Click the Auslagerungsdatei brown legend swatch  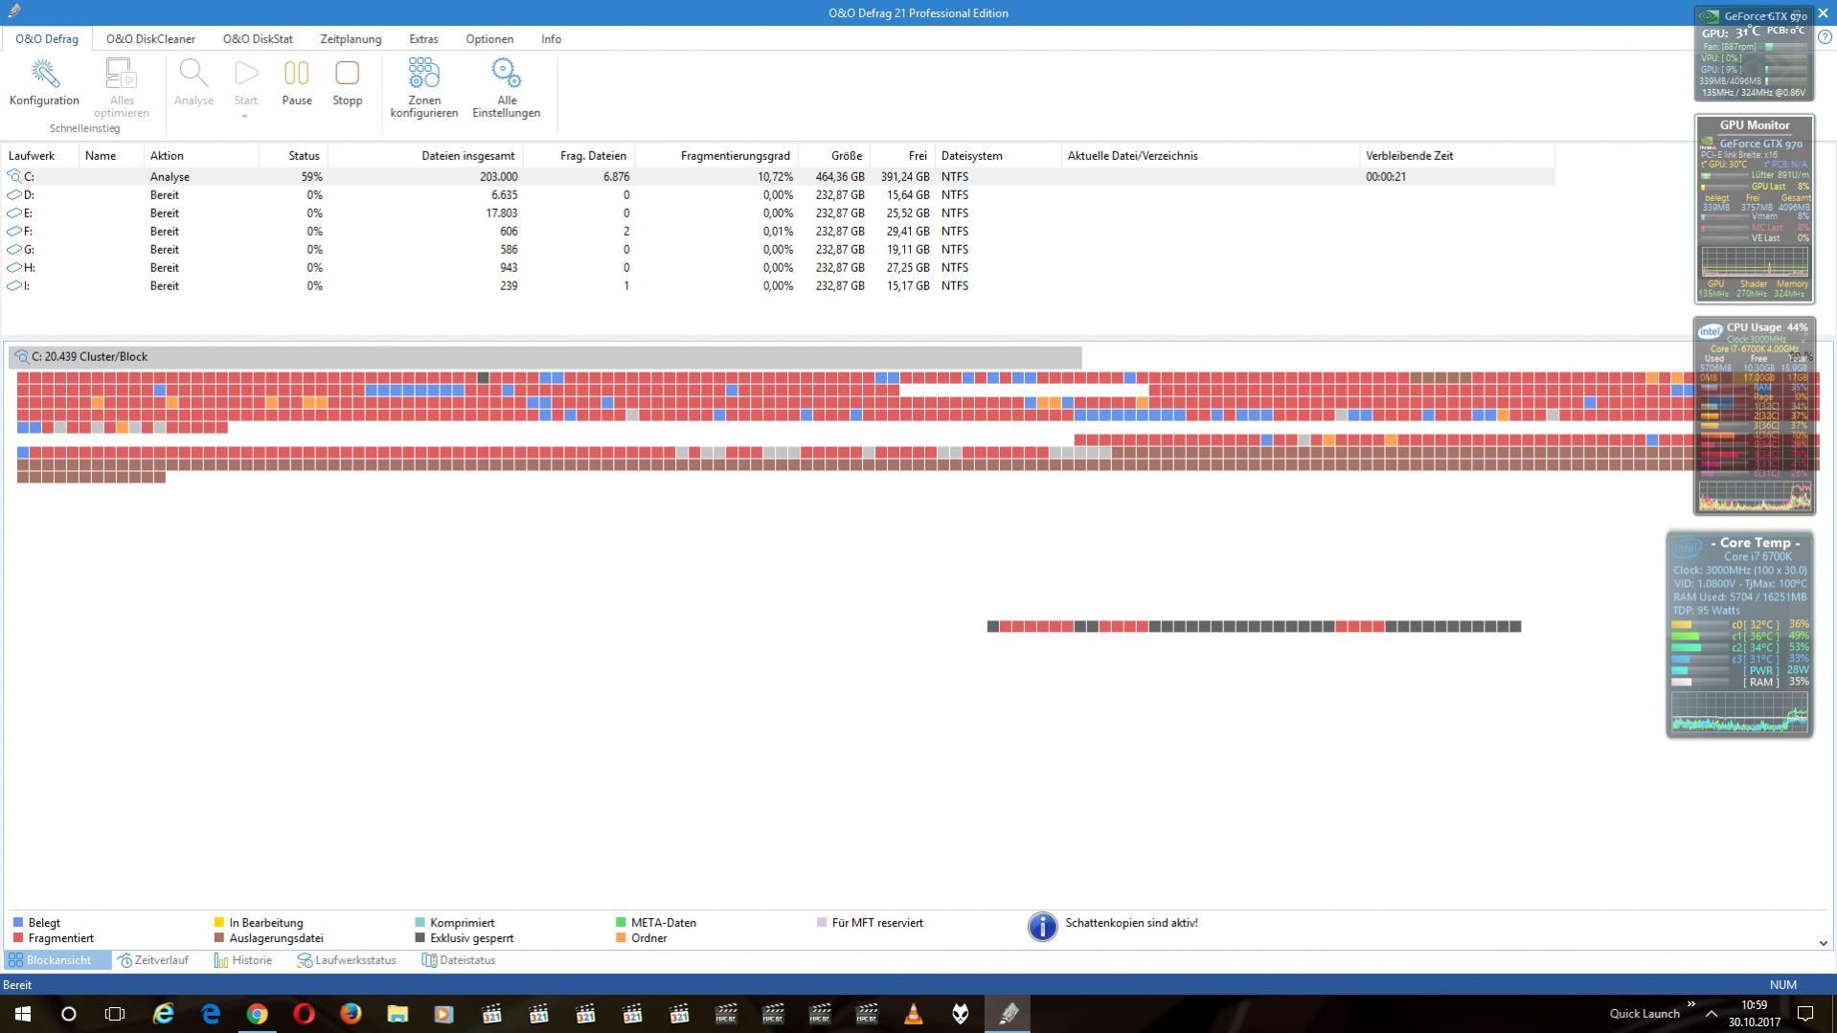(218, 938)
